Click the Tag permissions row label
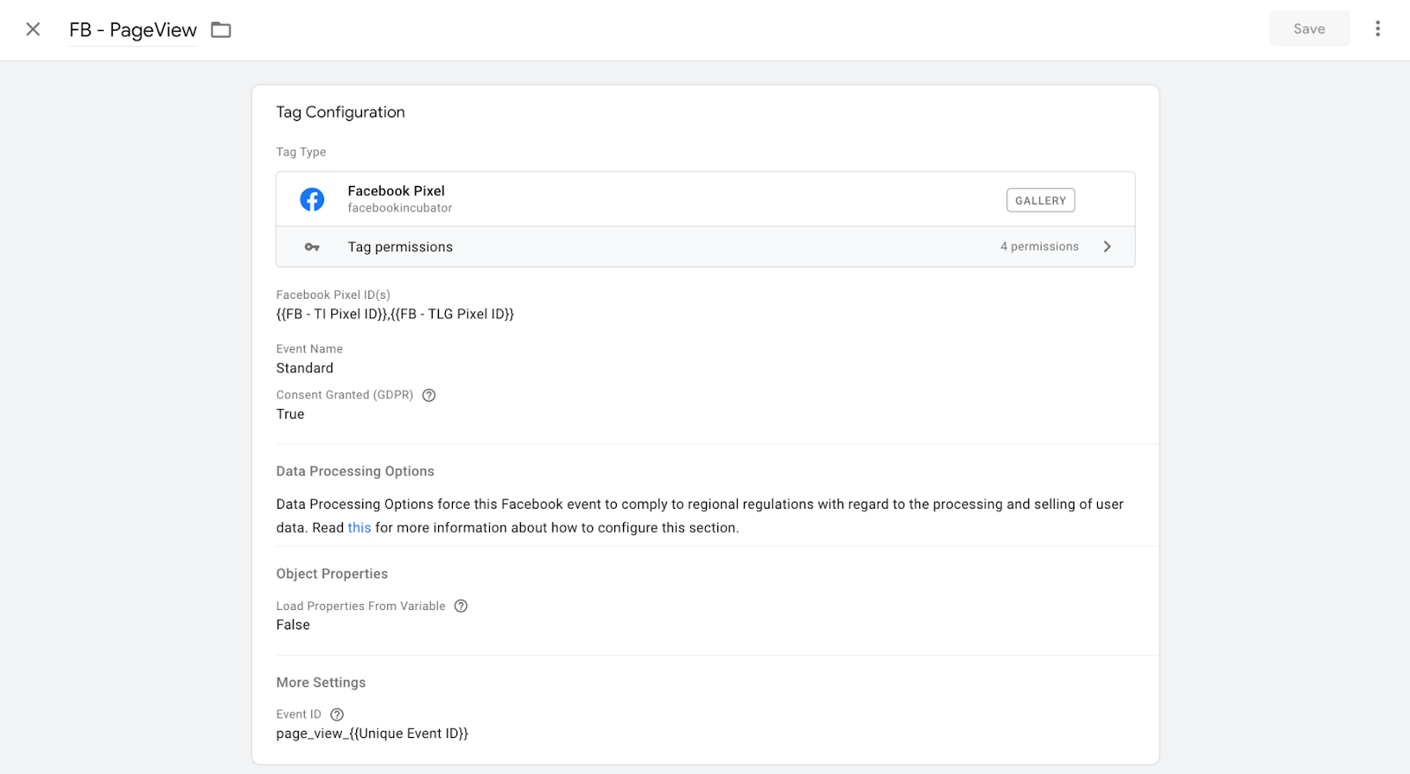Viewport: 1410px width, 774px height. tap(400, 247)
